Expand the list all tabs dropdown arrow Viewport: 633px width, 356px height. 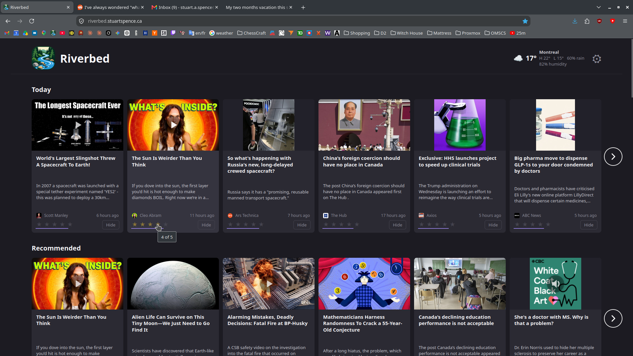click(x=599, y=7)
